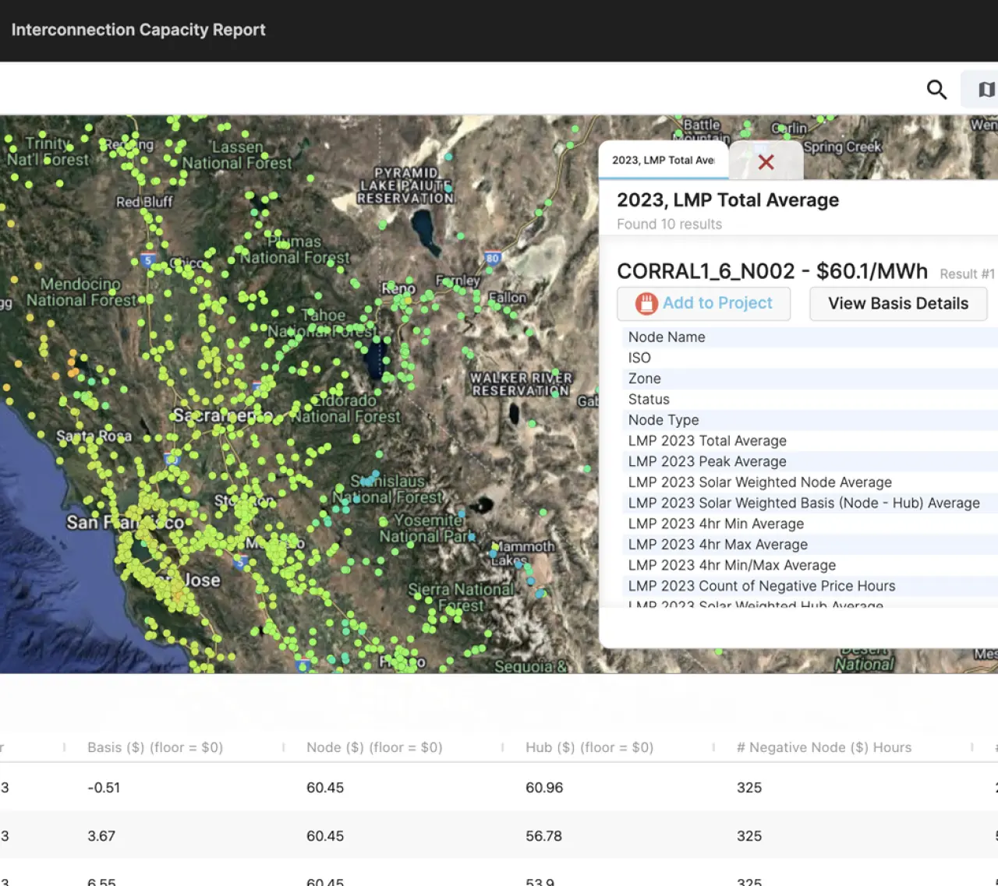Image resolution: width=998 pixels, height=886 pixels.
Task: Select the LMP 2023 4hr Max Average row
Action: (x=810, y=544)
